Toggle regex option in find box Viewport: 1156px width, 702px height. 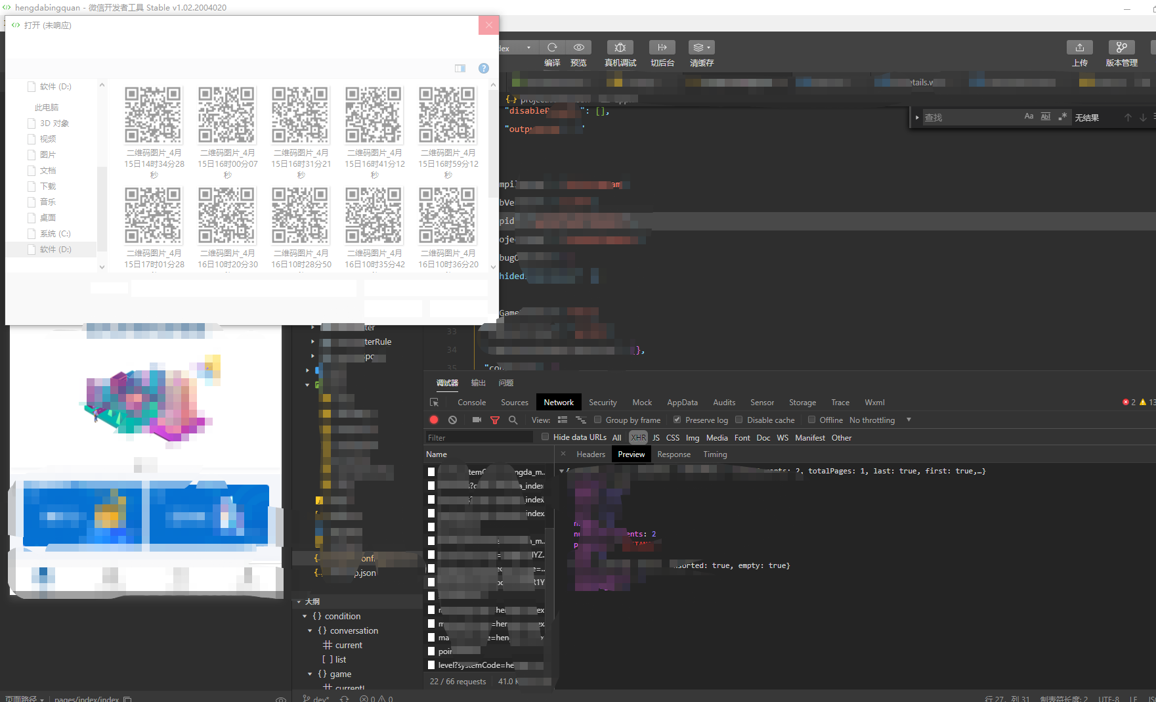pyautogui.click(x=1063, y=117)
